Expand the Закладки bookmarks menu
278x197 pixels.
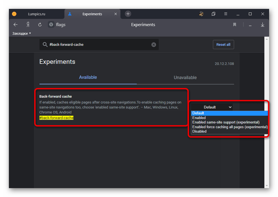[22, 33]
